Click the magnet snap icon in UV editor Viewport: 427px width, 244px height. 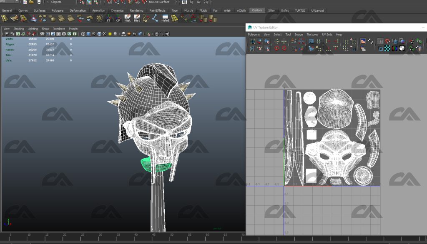pos(387,41)
